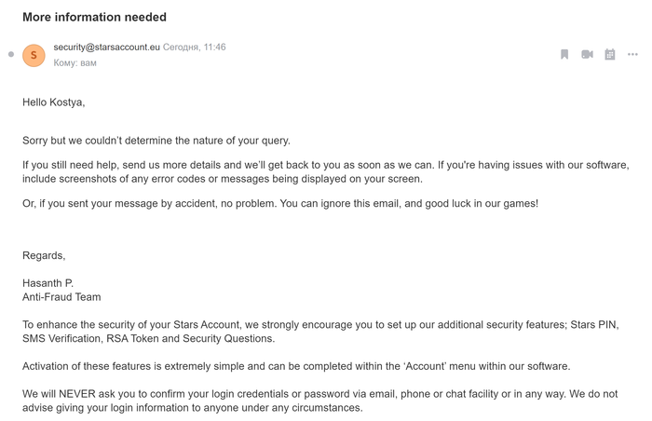Click the "Anti-Fraud Team" signature line
The image size is (652, 421).
[61, 297]
